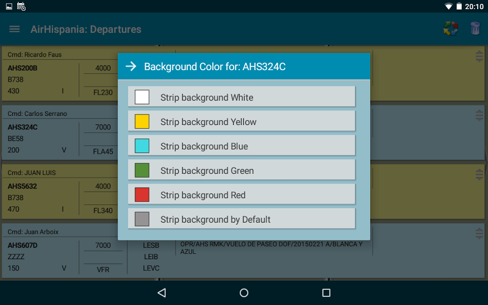
Task: Tap the calendar notification icon
Action: click(x=21, y=6)
